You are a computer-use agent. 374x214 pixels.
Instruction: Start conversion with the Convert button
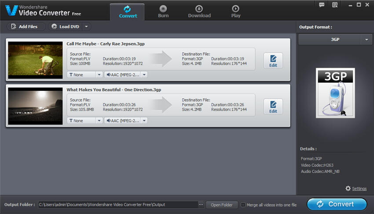tap(337, 204)
